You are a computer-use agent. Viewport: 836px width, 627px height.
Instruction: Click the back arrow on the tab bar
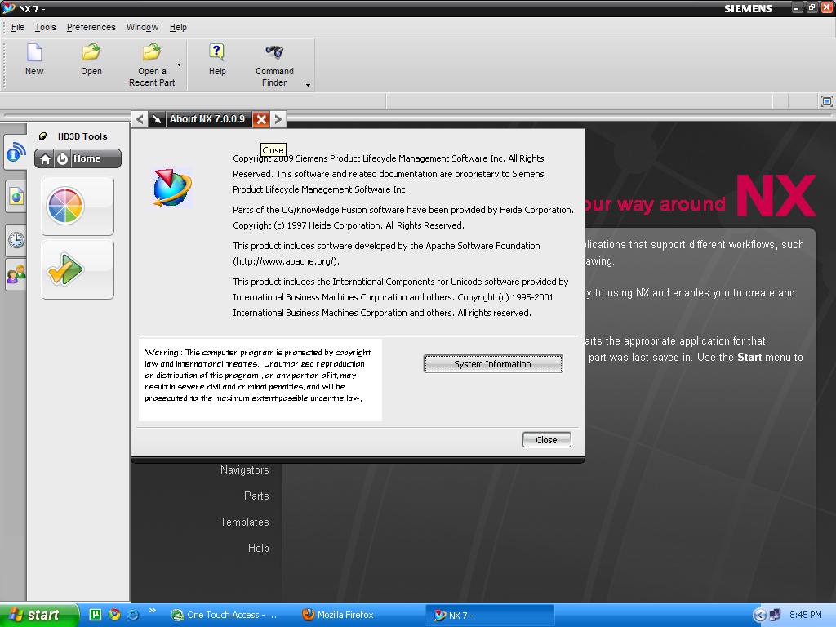click(x=139, y=118)
